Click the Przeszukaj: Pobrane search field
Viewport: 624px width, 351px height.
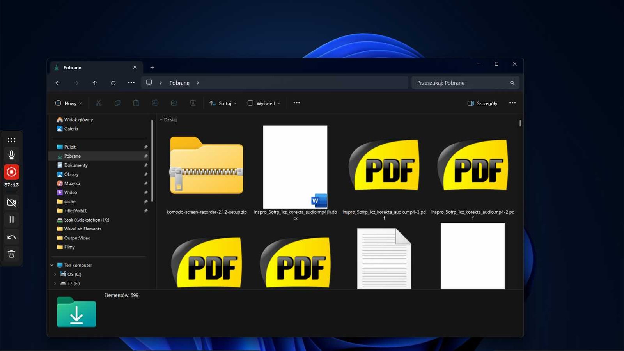click(465, 83)
